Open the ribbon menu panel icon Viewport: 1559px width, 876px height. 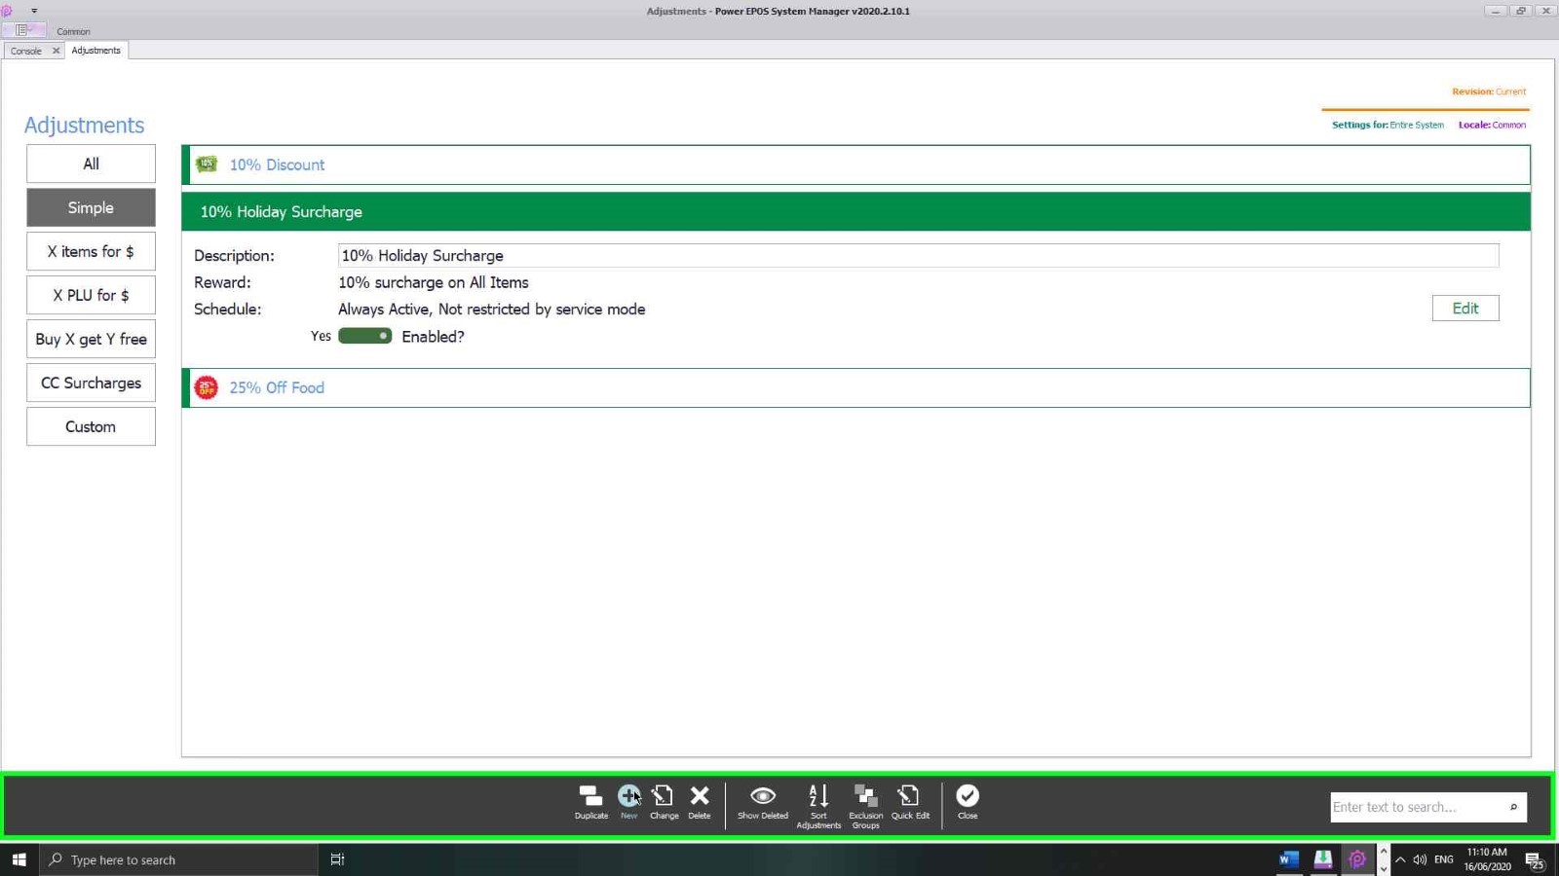coord(21,30)
